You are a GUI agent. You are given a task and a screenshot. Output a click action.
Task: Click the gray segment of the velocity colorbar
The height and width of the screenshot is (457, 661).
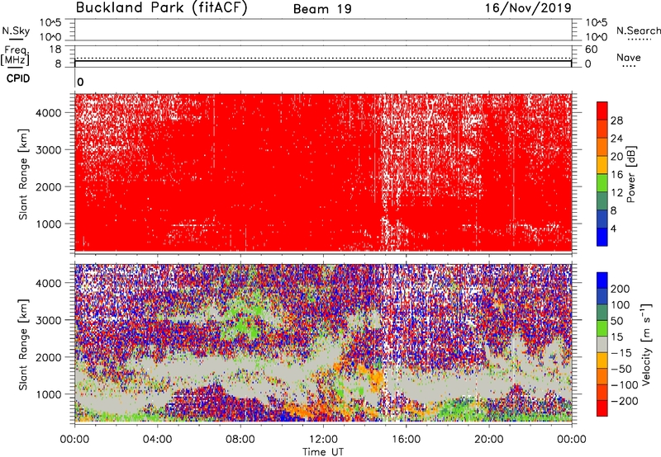coord(602,344)
